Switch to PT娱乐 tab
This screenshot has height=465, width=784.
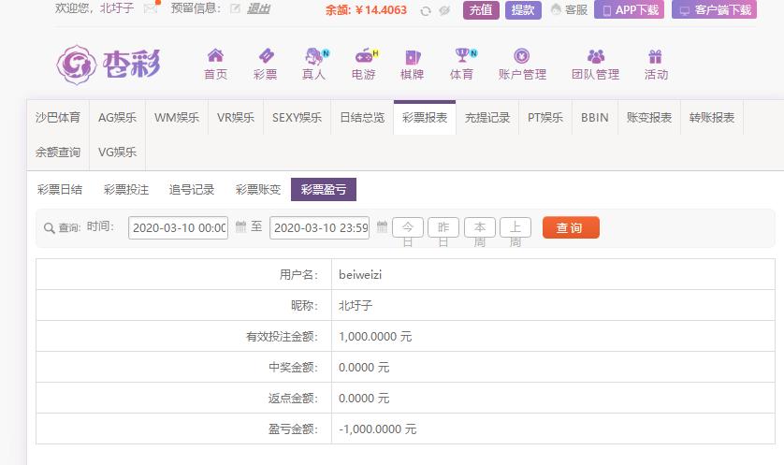[x=545, y=118]
